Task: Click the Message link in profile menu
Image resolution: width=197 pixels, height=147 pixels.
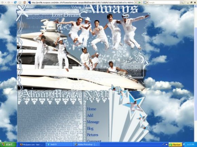Action: tap(93, 122)
